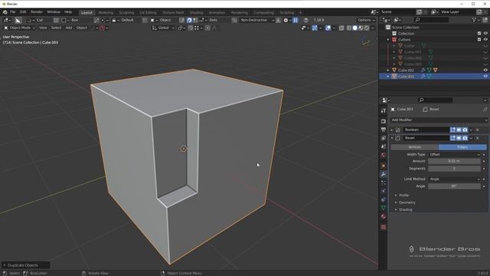Image resolution: width=490 pixels, height=276 pixels.
Task: Open the Object Constraints properties tab
Action: 384,199
